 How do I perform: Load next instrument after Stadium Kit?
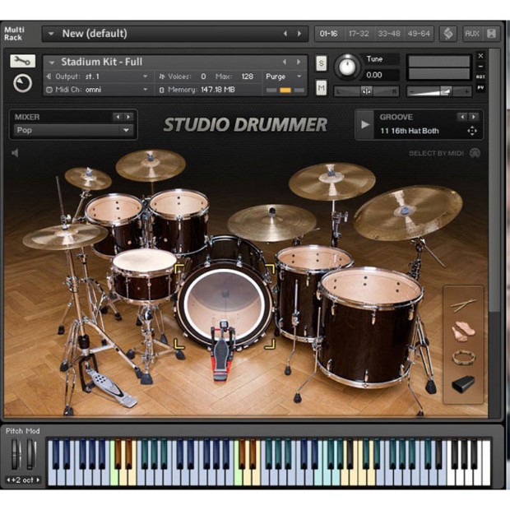click(x=299, y=62)
